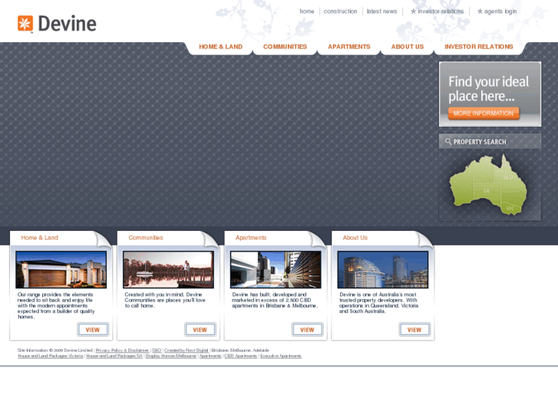Click 'Our range provides the elements' description
This screenshot has width=558, height=418.
click(56, 305)
